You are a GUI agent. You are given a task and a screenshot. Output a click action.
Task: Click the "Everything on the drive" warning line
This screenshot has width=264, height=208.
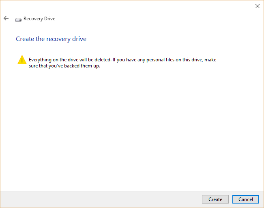tap(122, 60)
